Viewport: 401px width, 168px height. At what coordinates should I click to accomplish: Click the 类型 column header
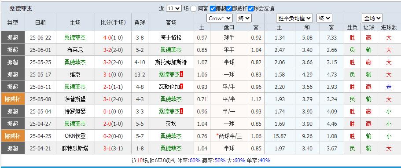point(13,22)
